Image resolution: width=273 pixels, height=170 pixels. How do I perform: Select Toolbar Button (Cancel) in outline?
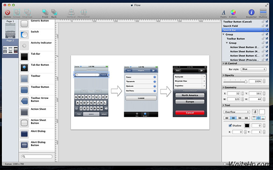coord(238,22)
